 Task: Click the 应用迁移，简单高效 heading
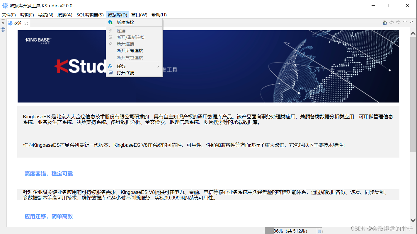point(49,216)
